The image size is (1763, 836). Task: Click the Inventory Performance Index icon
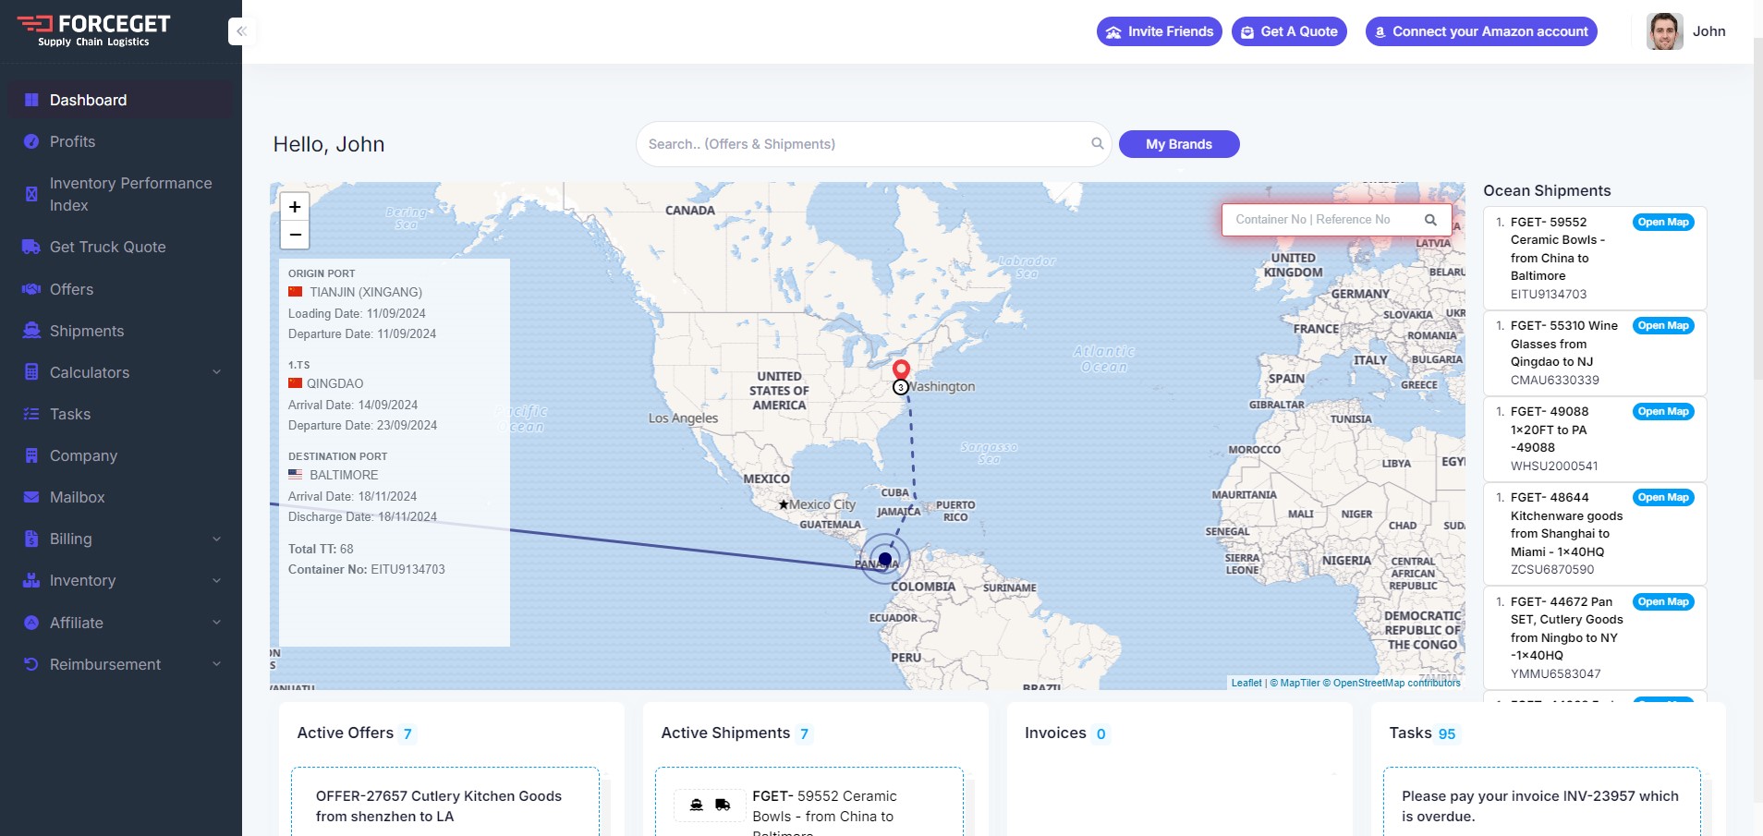[30, 194]
